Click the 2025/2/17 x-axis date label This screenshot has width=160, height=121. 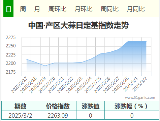pyautogui.click(x=19, y=85)
